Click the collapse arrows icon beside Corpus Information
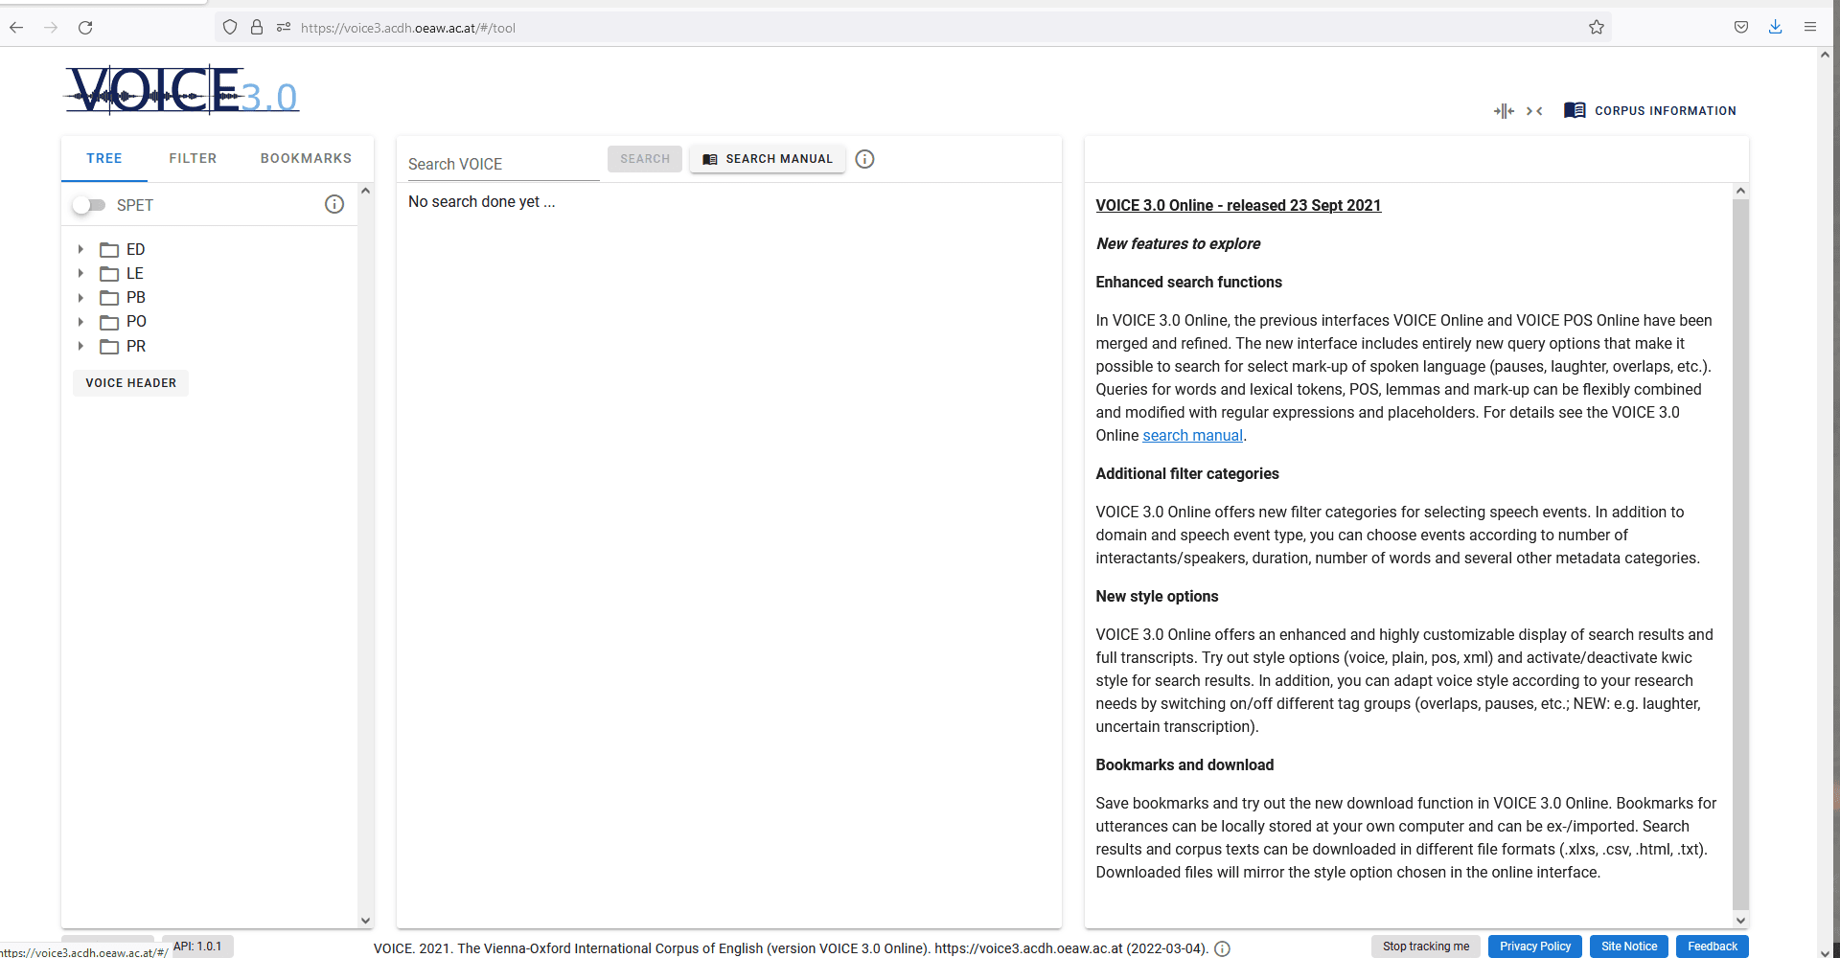1840x958 pixels. click(1534, 111)
